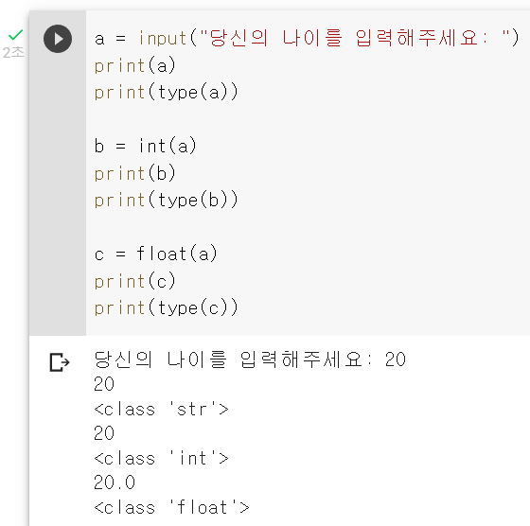This screenshot has width=530, height=526.
Task: Click the output prompt line ending in 20
Action: pos(250,359)
